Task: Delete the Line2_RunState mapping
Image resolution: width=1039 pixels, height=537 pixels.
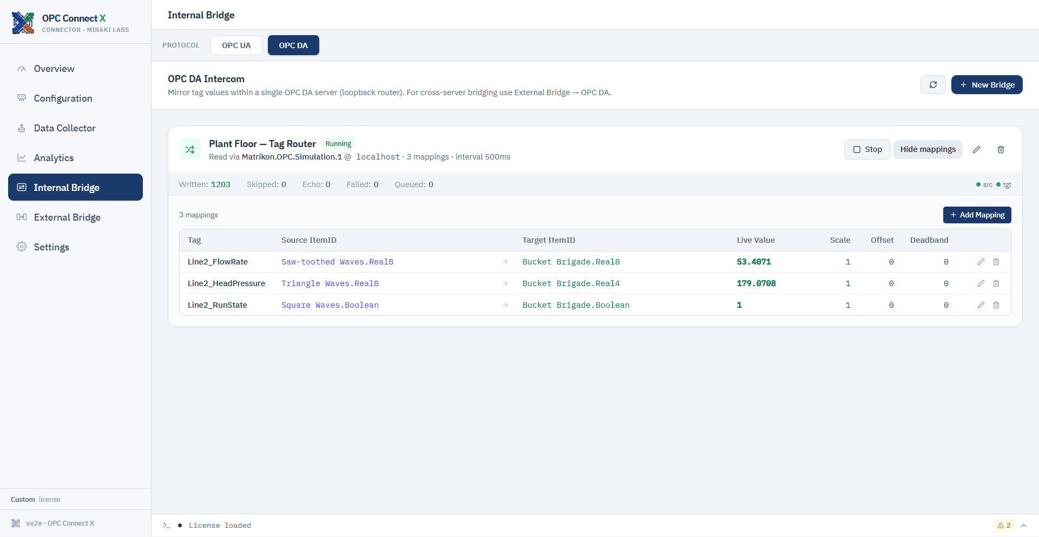Action: (996, 305)
